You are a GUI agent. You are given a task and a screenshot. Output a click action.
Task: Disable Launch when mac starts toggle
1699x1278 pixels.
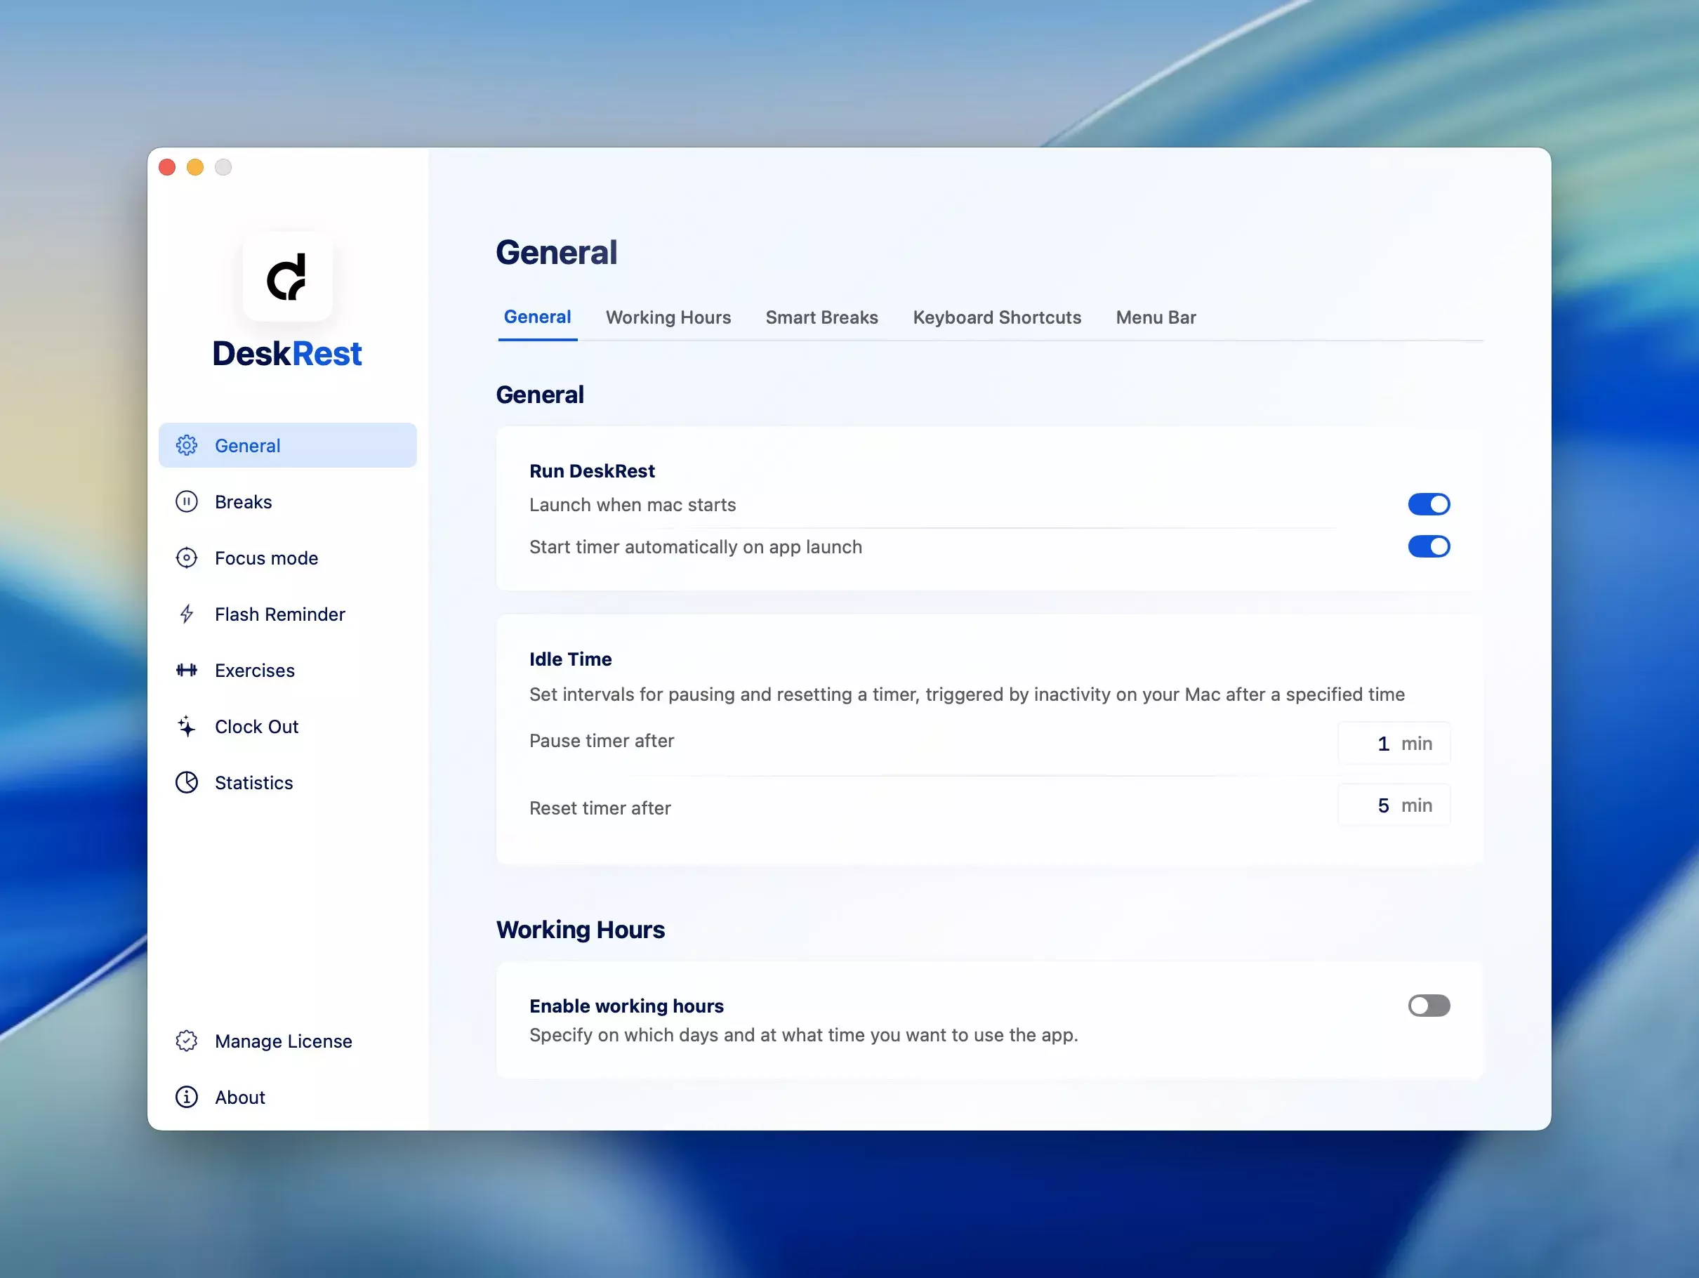1429,505
